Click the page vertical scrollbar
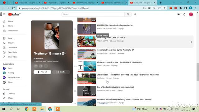This screenshot has width=199, height=112. click(198, 72)
